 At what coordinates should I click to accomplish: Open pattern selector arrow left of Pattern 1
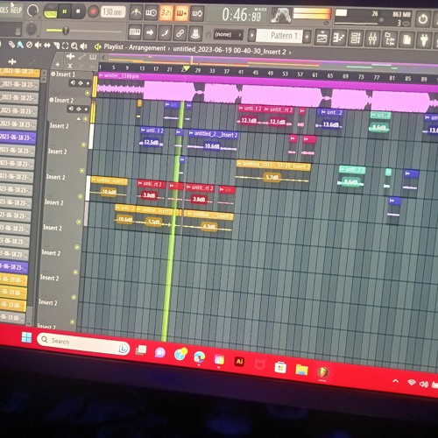click(x=251, y=36)
